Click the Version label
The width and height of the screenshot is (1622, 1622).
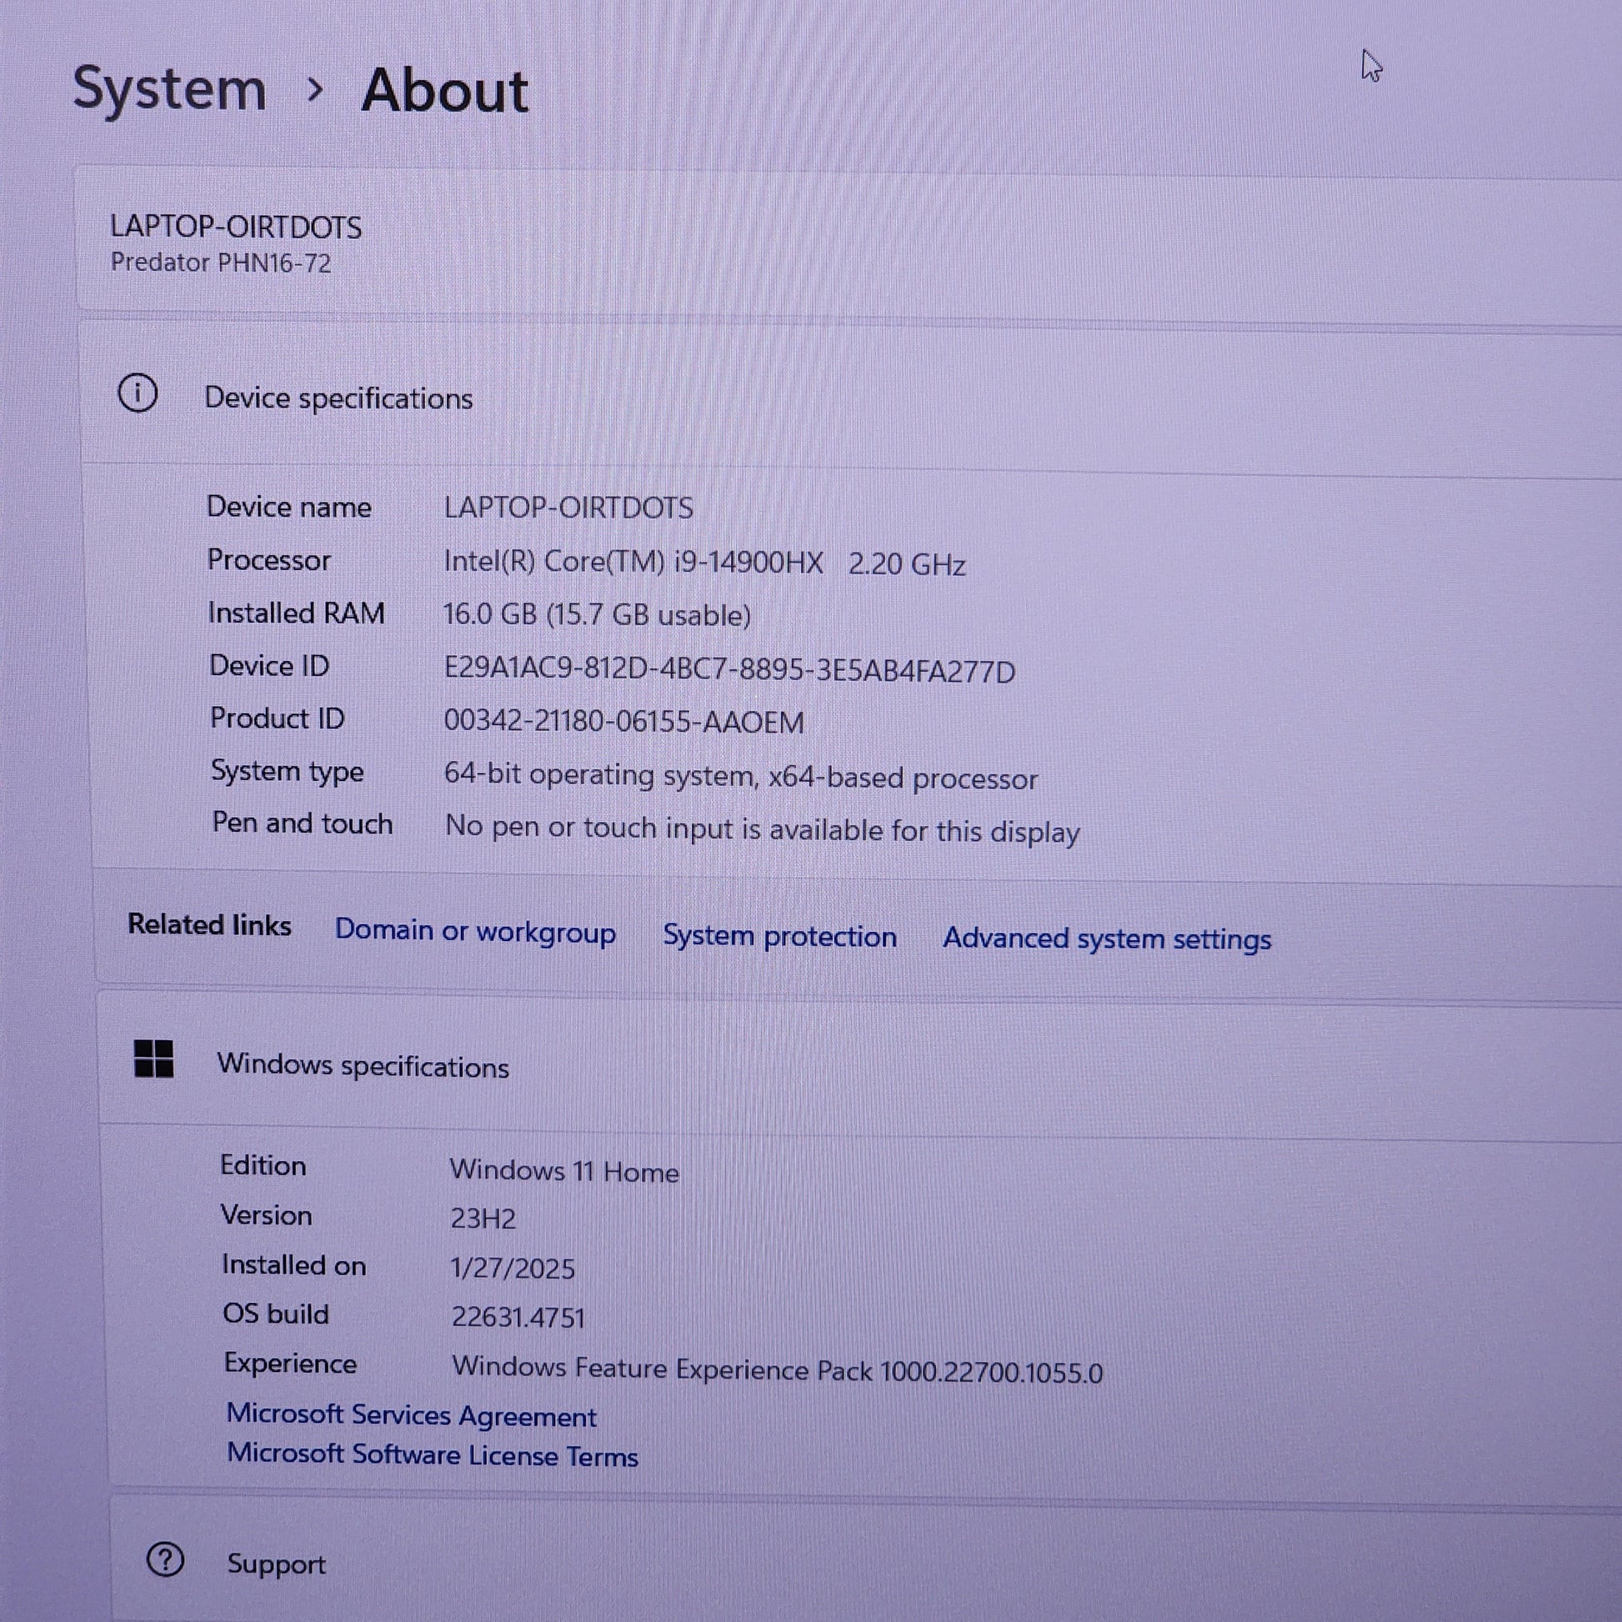(x=266, y=1215)
